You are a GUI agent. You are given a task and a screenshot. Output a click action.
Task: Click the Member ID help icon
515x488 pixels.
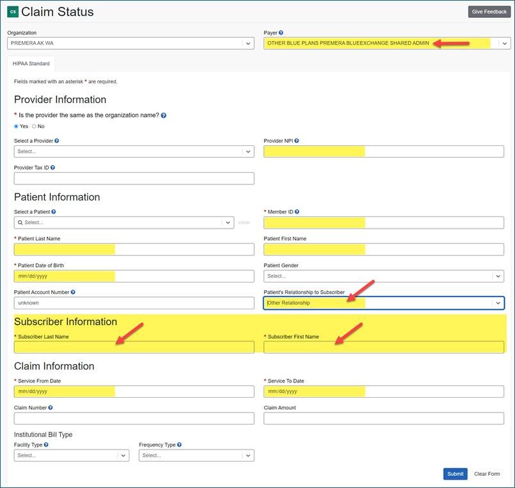298,211
